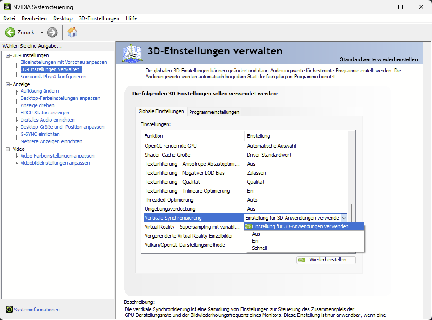This screenshot has height=320, width=432.
Task: Switch to the Programmeinstellungen tab
Action: coord(214,112)
